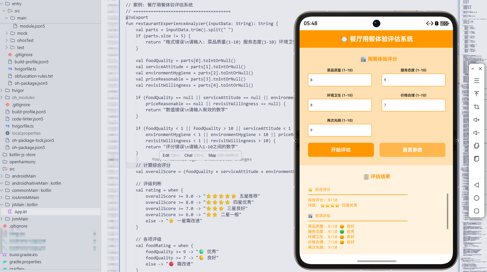The height and width of the screenshot is (272, 487).
Task: Select App.kt in the project tree
Action: tap(50, 212)
